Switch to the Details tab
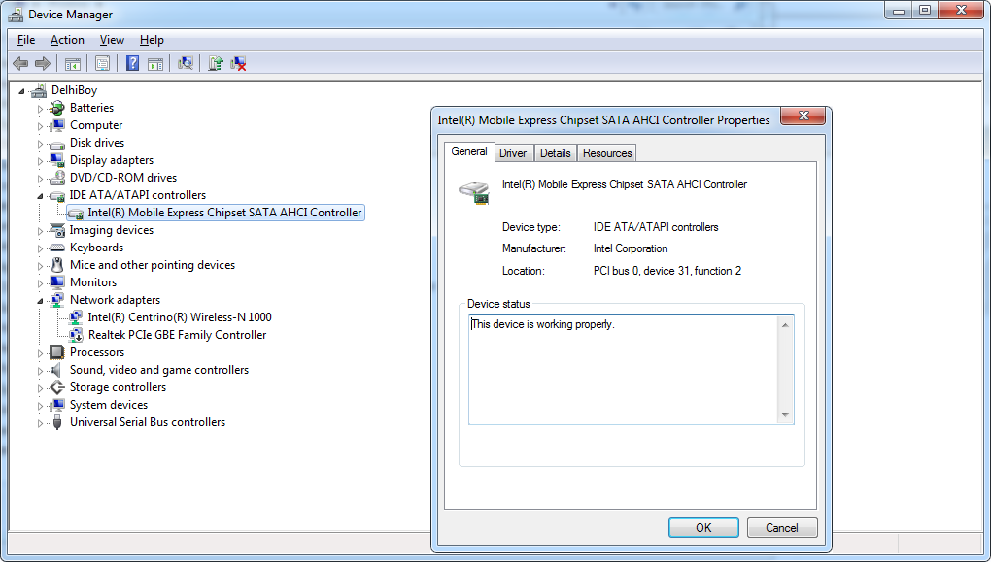This screenshot has width=991, height=562. click(x=555, y=152)
